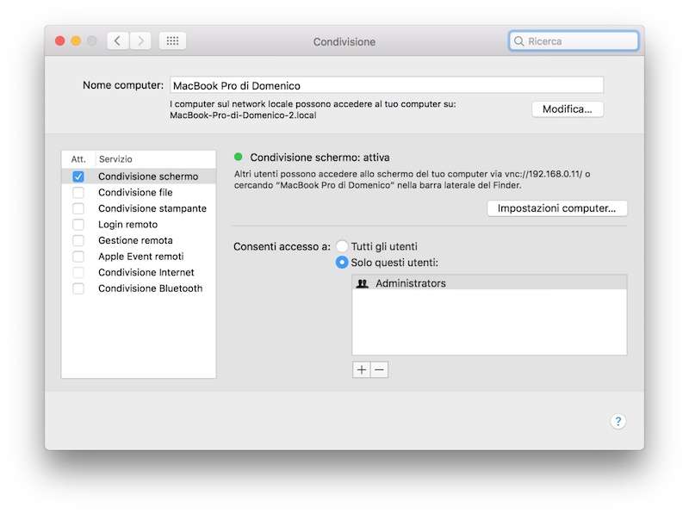
Task: Enable Condivisione Bluetooth checkbox
Action: (x=78, y=288)
